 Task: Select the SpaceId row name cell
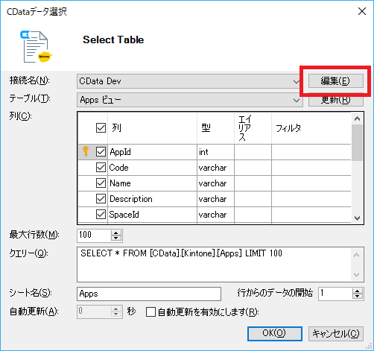[152, 215]
